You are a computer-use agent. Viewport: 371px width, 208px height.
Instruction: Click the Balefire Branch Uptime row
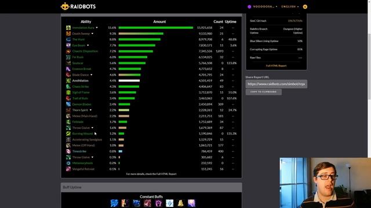point(276,31)
